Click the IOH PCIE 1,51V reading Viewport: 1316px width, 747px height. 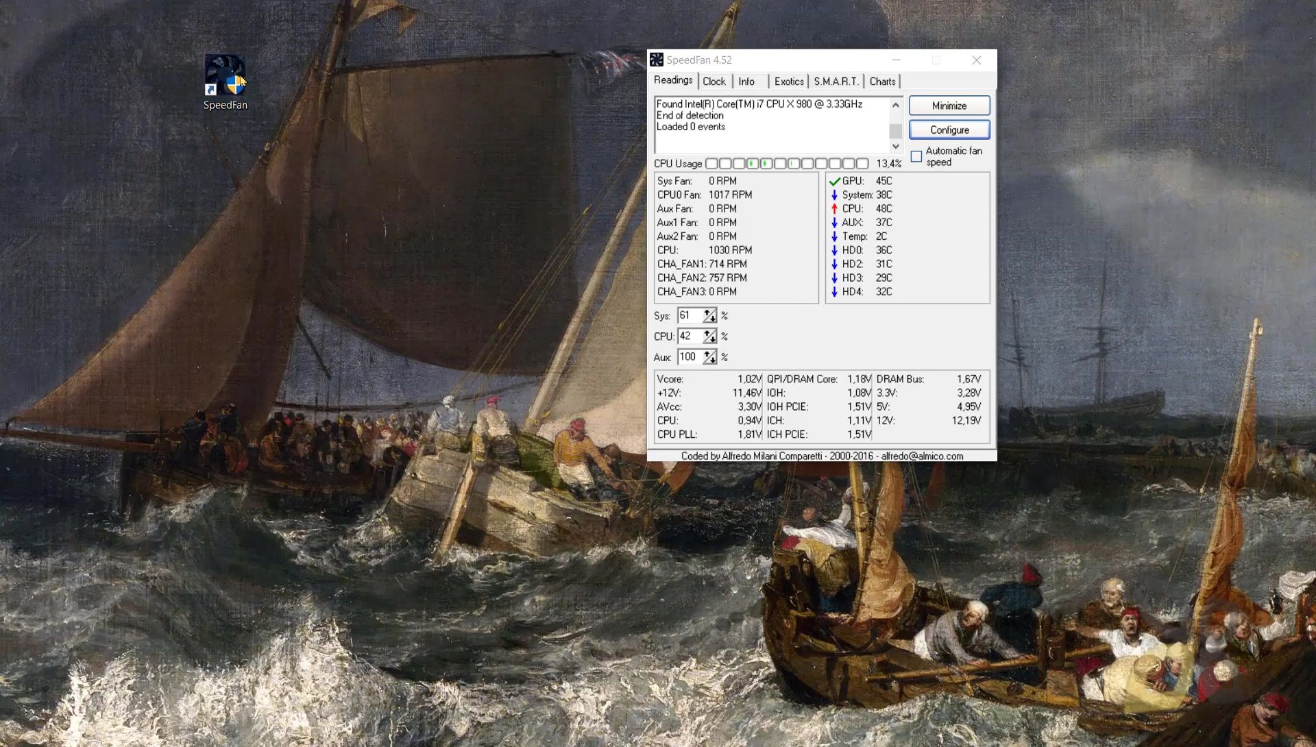coord(819,407)
